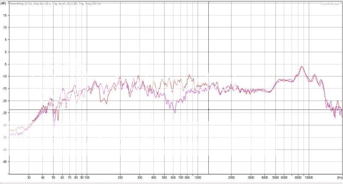Click the crosshair cursor intersection point
This screenshot has width=343, height=184.
pos(209,110)
